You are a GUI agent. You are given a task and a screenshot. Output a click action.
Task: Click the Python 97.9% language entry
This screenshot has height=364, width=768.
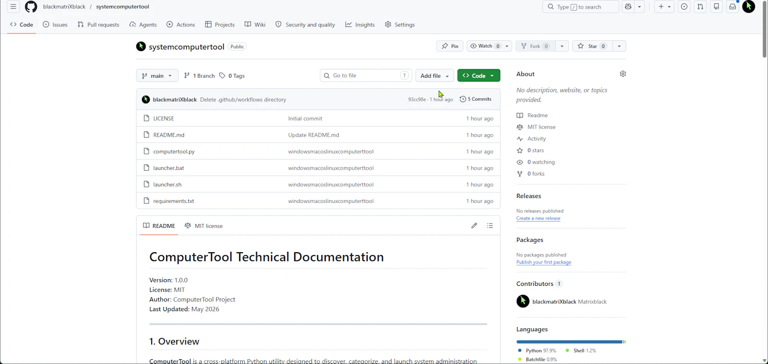[x=537, y=351]
